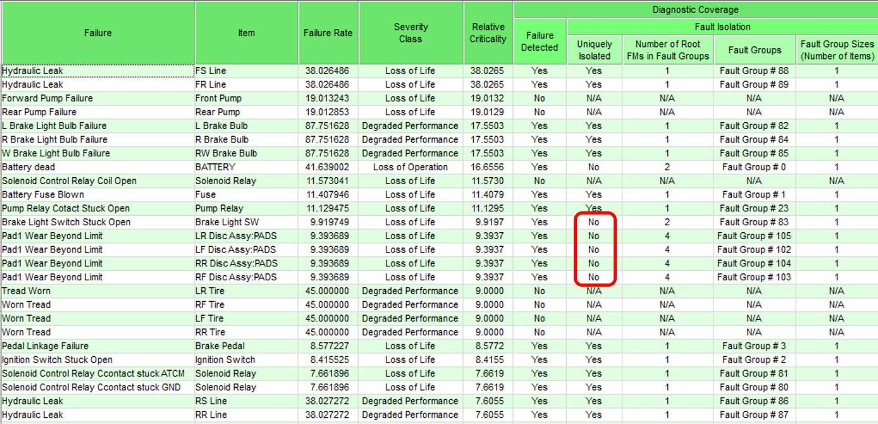The height and width of the screenshot is (424, 878).
Task: Click the Fault Isolation group header
Action: [721, 27]
